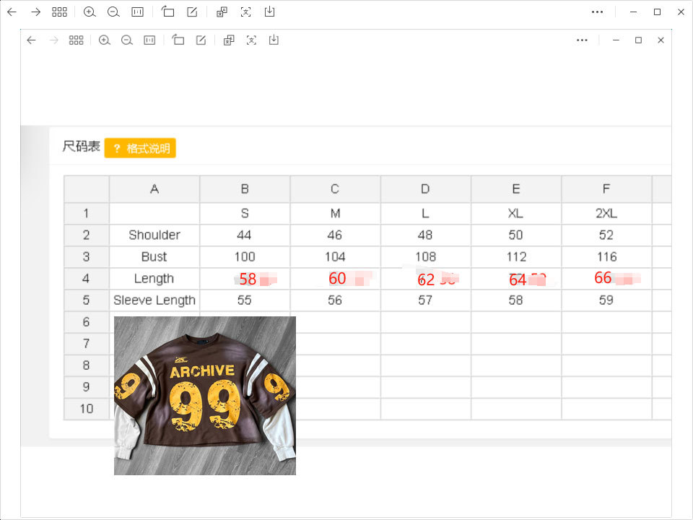693x520 pixels.
Task: Open the outermost window's three-dot more menu
Action: click(597, 12)
